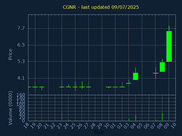Click day label 18 on x-axis
The image size is (182, 136).
coord(26,126)
